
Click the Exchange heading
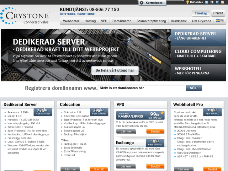point(125,143)
